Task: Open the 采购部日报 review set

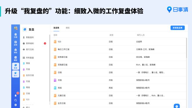Action: tap(63, 65)
